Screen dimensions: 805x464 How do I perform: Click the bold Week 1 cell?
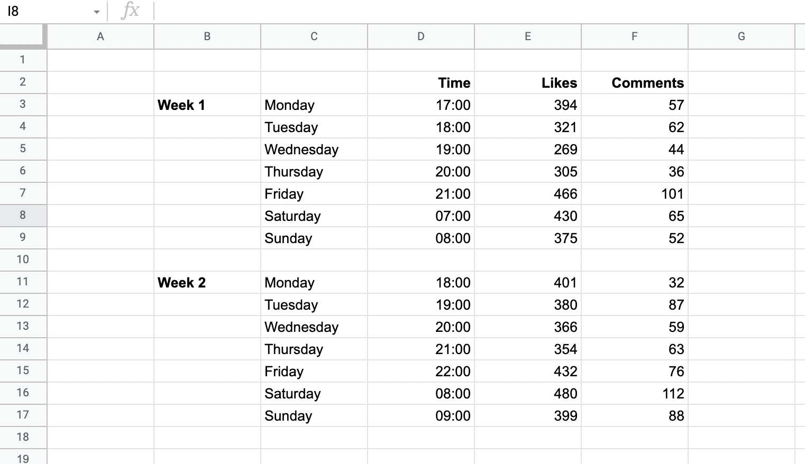[x=207, y=105]
